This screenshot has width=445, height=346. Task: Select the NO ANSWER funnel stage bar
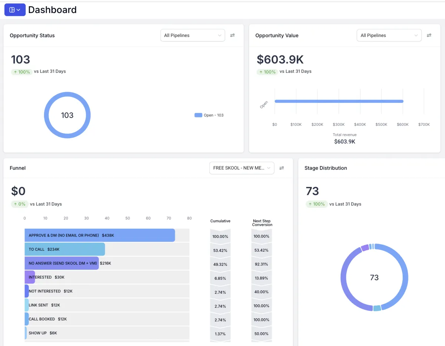pyautogui.click(x=62, y=263)
